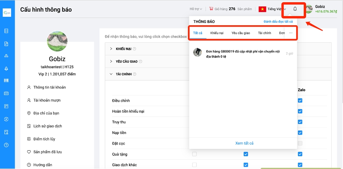Switch to the Khiếu nại notification tab
Image resolution: width=343 pixels, height=169 pixels.
point(217,33)
